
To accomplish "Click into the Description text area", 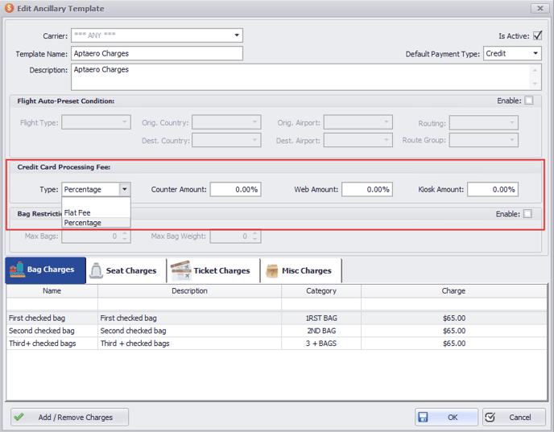I will click(300, 77).
